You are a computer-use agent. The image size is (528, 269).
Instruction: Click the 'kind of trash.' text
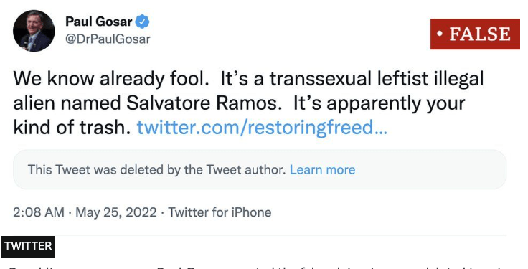pos(72,127)
